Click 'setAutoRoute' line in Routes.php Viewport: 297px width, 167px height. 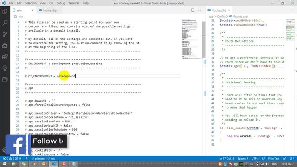pyautogui.click(x=243, y=25)
